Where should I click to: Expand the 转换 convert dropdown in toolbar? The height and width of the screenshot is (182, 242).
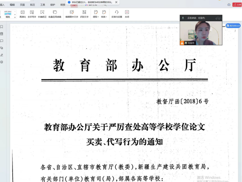point(104,14)
